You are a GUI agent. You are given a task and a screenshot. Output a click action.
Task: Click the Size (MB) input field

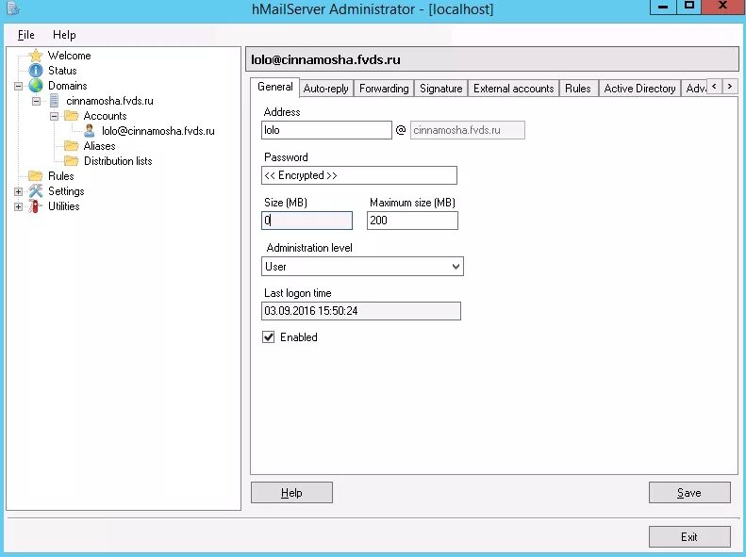click(307, 221)
